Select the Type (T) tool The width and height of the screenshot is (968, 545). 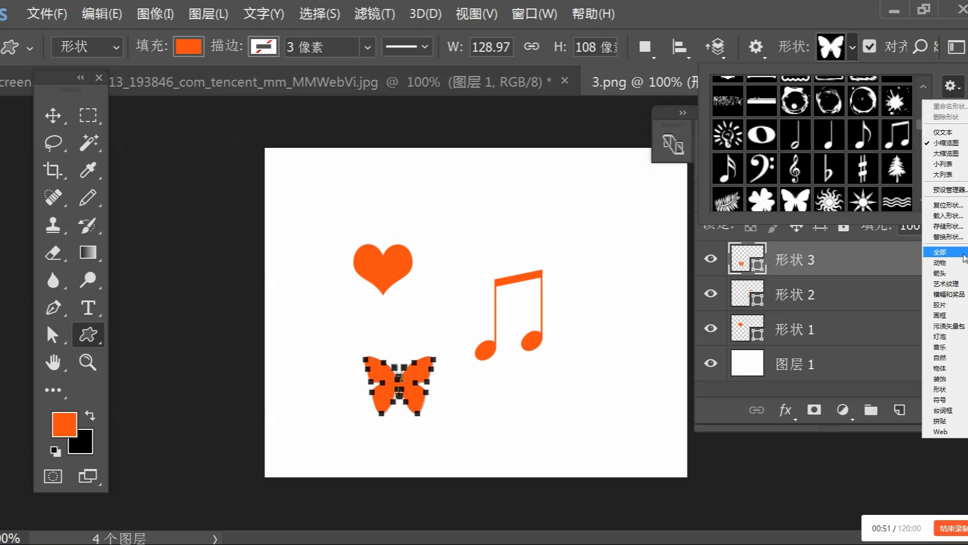tap(88, 307)
